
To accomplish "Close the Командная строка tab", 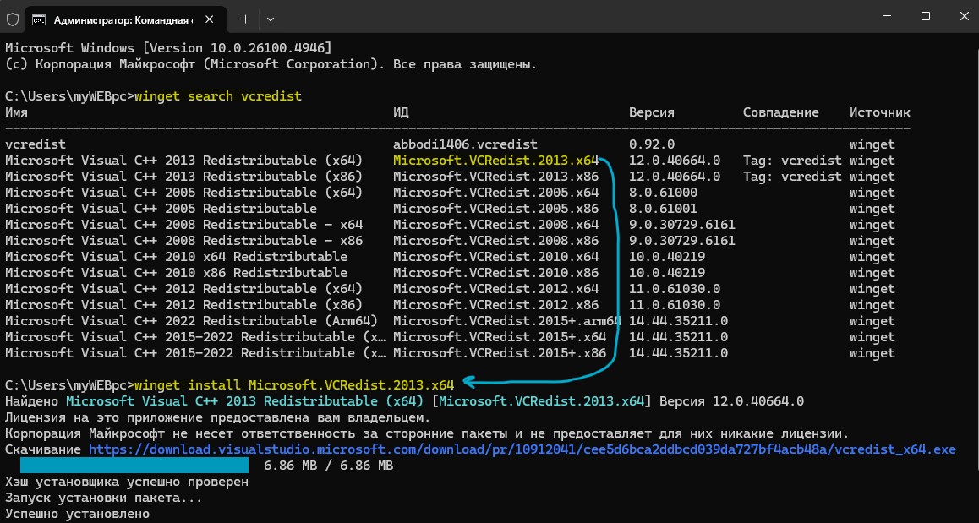I will pos(209,19).
